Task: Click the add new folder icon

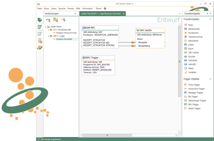Action: coord(56,20)
